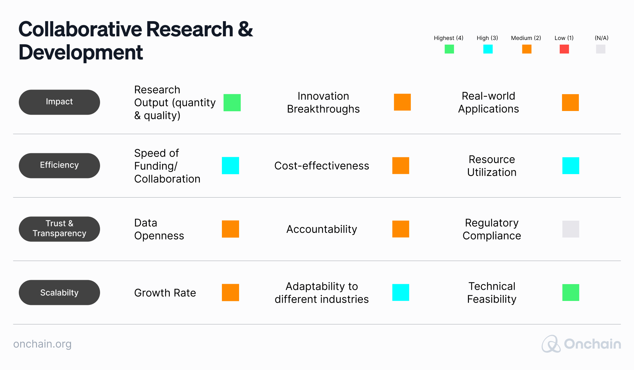The height and width of the screenshot is (370, 634).
Task: Click the Scalabilty category pill
Action: tap(59, 293)
